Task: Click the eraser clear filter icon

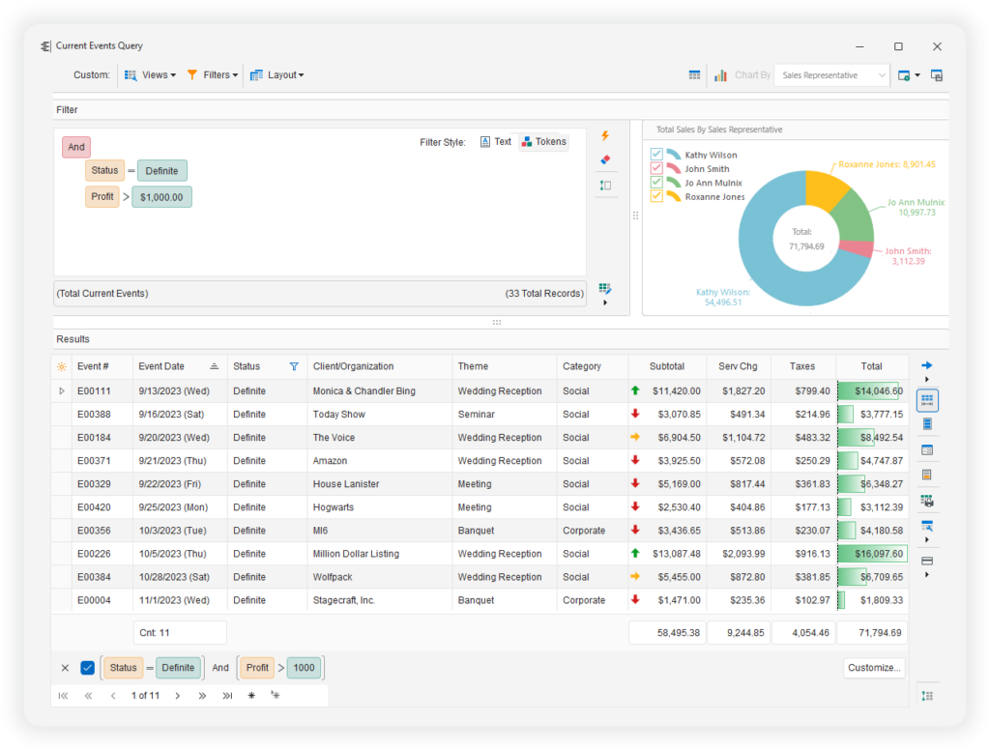Action: (605, 160)
